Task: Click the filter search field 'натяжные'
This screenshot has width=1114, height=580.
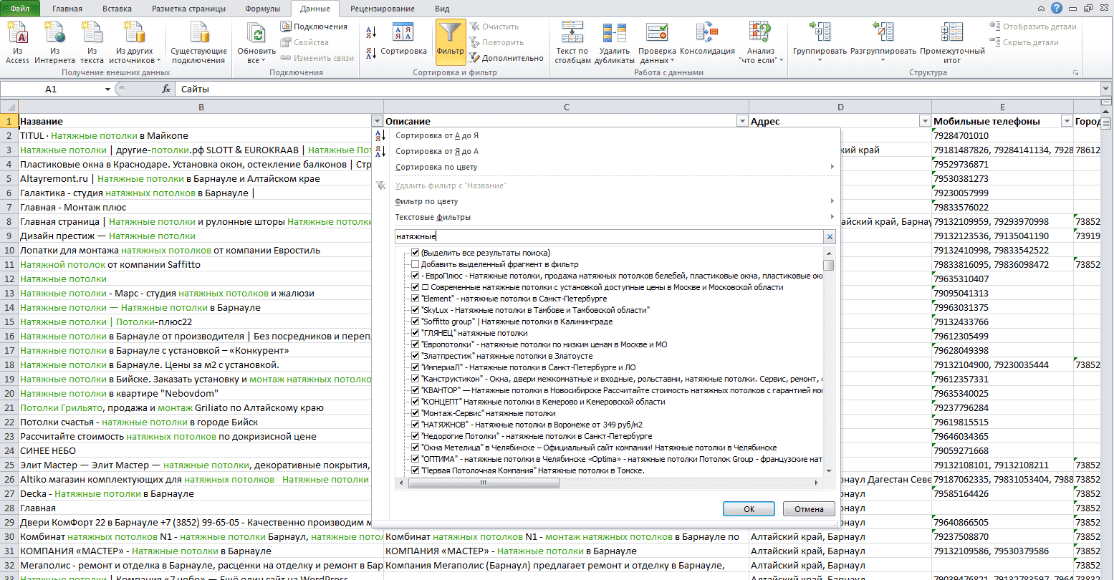Action: coord(609,236)
